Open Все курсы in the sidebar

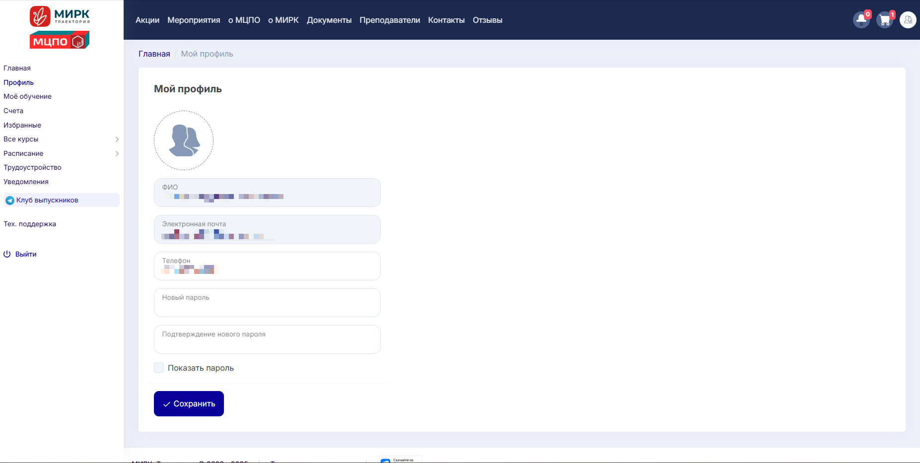[21, 139]
